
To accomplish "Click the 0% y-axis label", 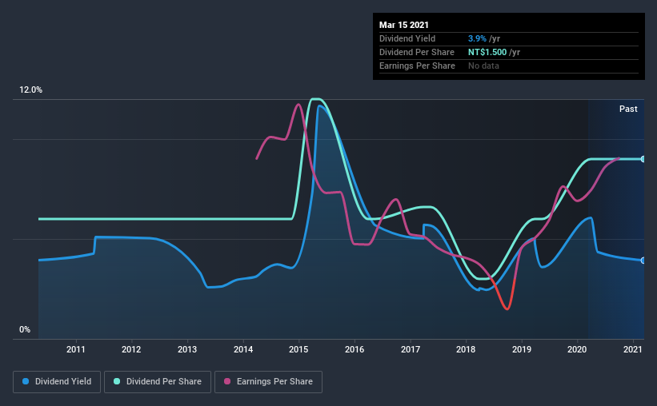I will coord(25,330).
